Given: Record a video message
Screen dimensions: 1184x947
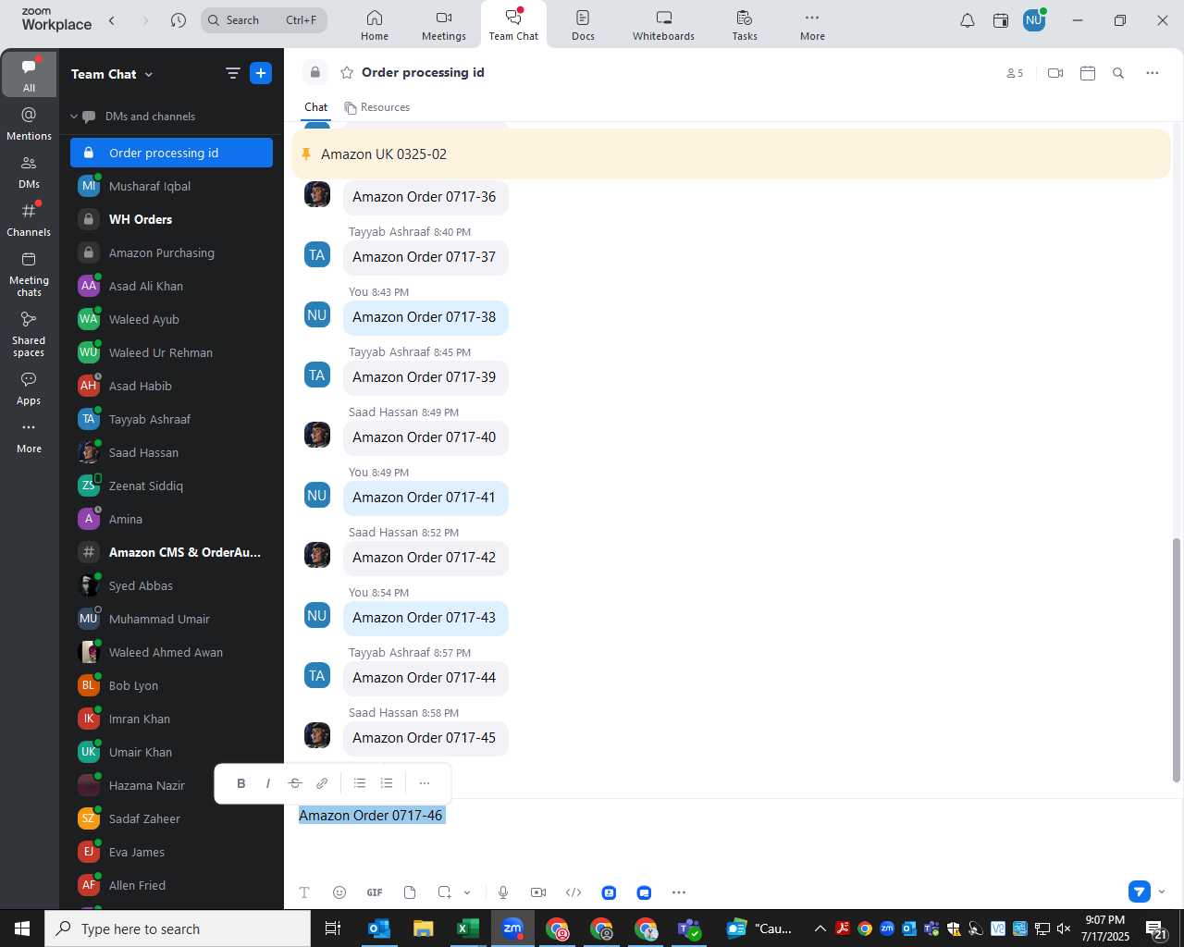Looking at the screenshot, I should click(538, 892).
